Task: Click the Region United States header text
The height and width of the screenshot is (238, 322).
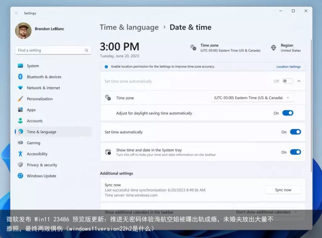Action: coord(291,48)
